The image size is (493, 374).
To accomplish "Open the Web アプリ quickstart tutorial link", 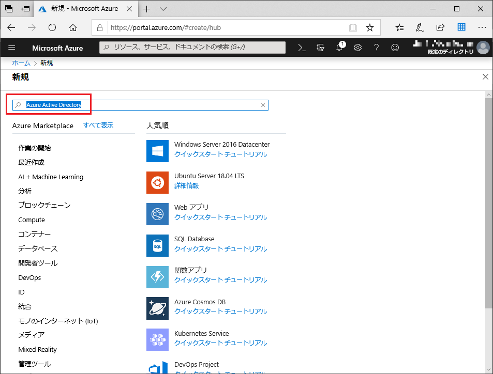I will (220, 217).
